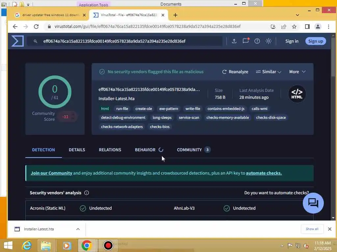
Task: Toggle the Chrome side panel icon
Action: point(307,27)
